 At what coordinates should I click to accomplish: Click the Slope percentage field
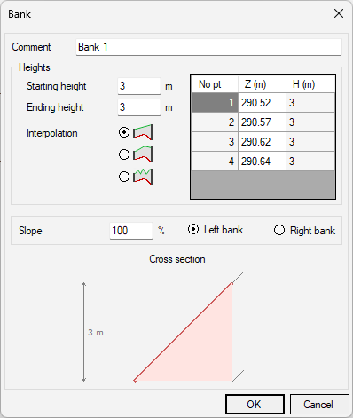click(x=131, y=231)
